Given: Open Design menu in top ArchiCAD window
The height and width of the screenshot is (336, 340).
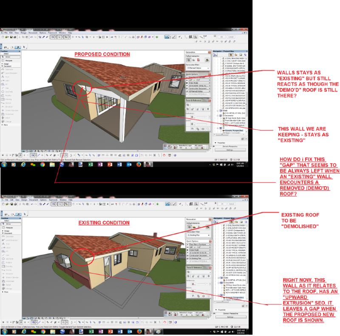Looking at the screenshot, I should [x=23, y=33].
